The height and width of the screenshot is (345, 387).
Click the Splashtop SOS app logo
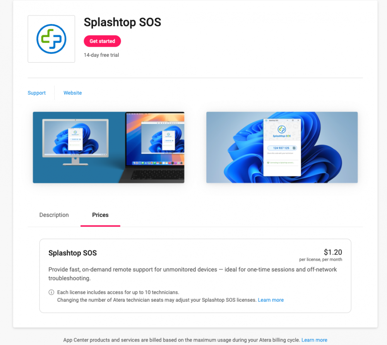[x=51, y=39]
